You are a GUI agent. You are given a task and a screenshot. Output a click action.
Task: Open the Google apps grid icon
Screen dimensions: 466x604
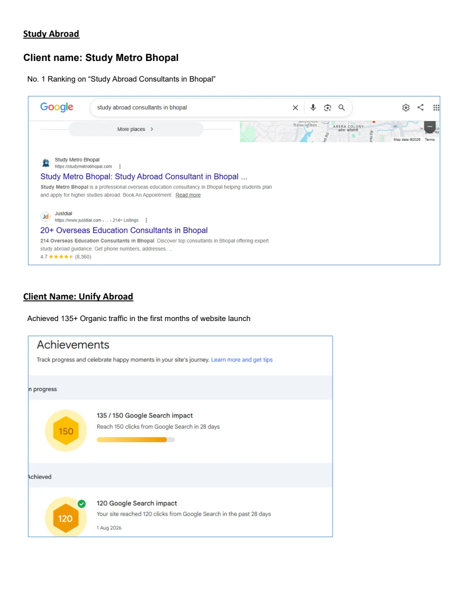pos(436,108)
